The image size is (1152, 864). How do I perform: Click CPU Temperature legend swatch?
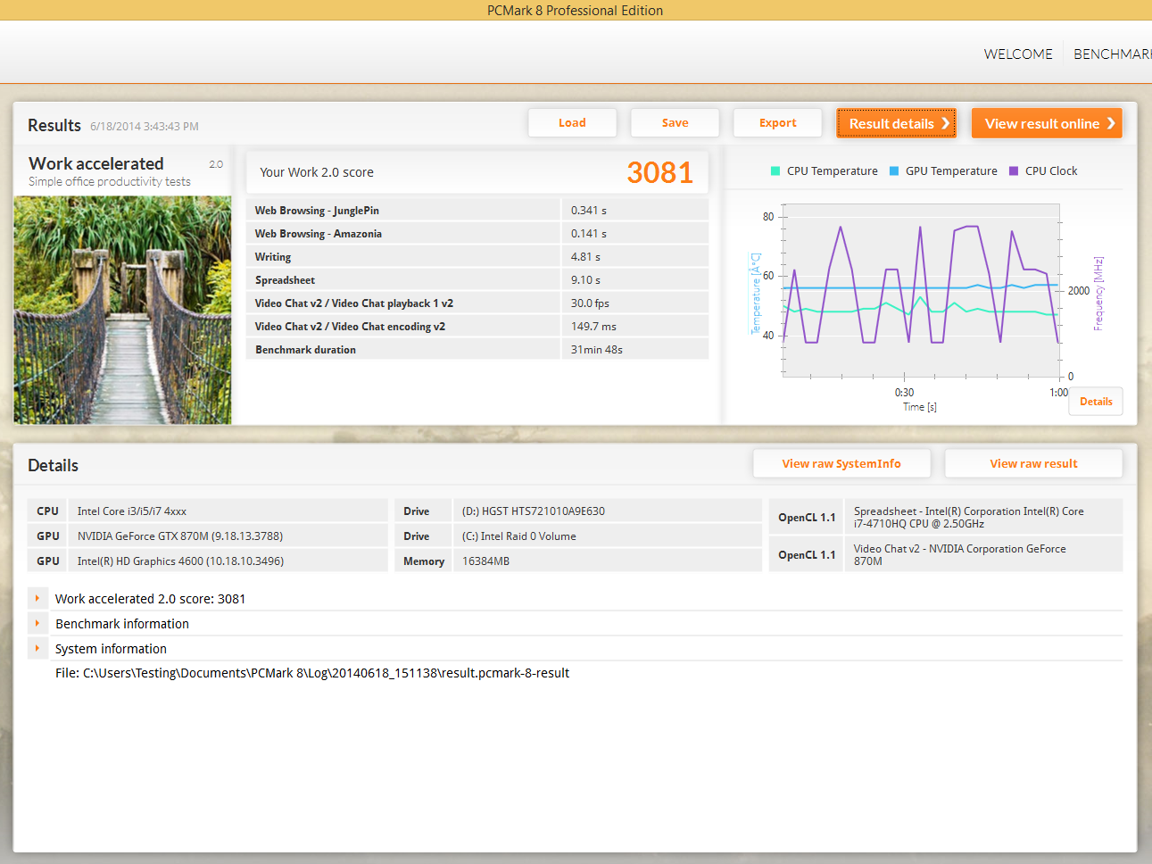click(x=775, y=171)
